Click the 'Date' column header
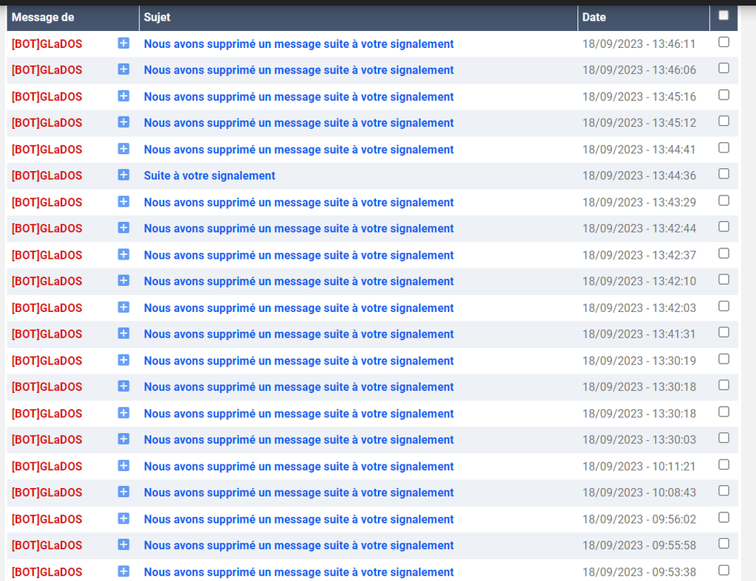The image size is (756, 581). point(594,18)
